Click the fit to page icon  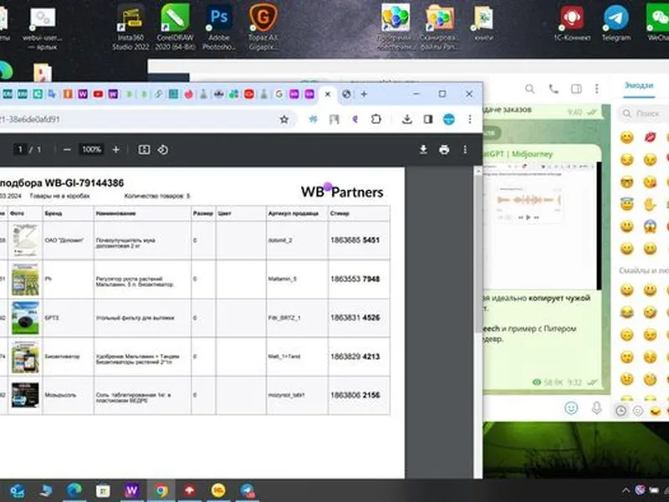click(x=144, y=150)
